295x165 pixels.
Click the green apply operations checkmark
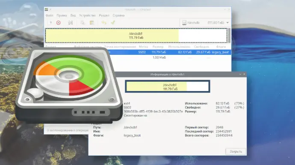pos(113,23)
